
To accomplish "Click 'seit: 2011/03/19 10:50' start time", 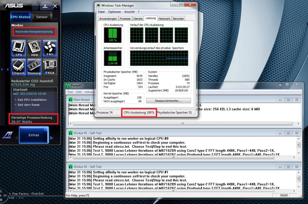I will 29,94.
